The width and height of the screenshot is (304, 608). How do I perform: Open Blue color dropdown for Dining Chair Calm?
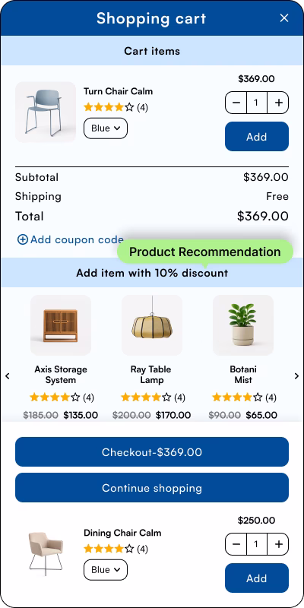[x=106, y=570]
